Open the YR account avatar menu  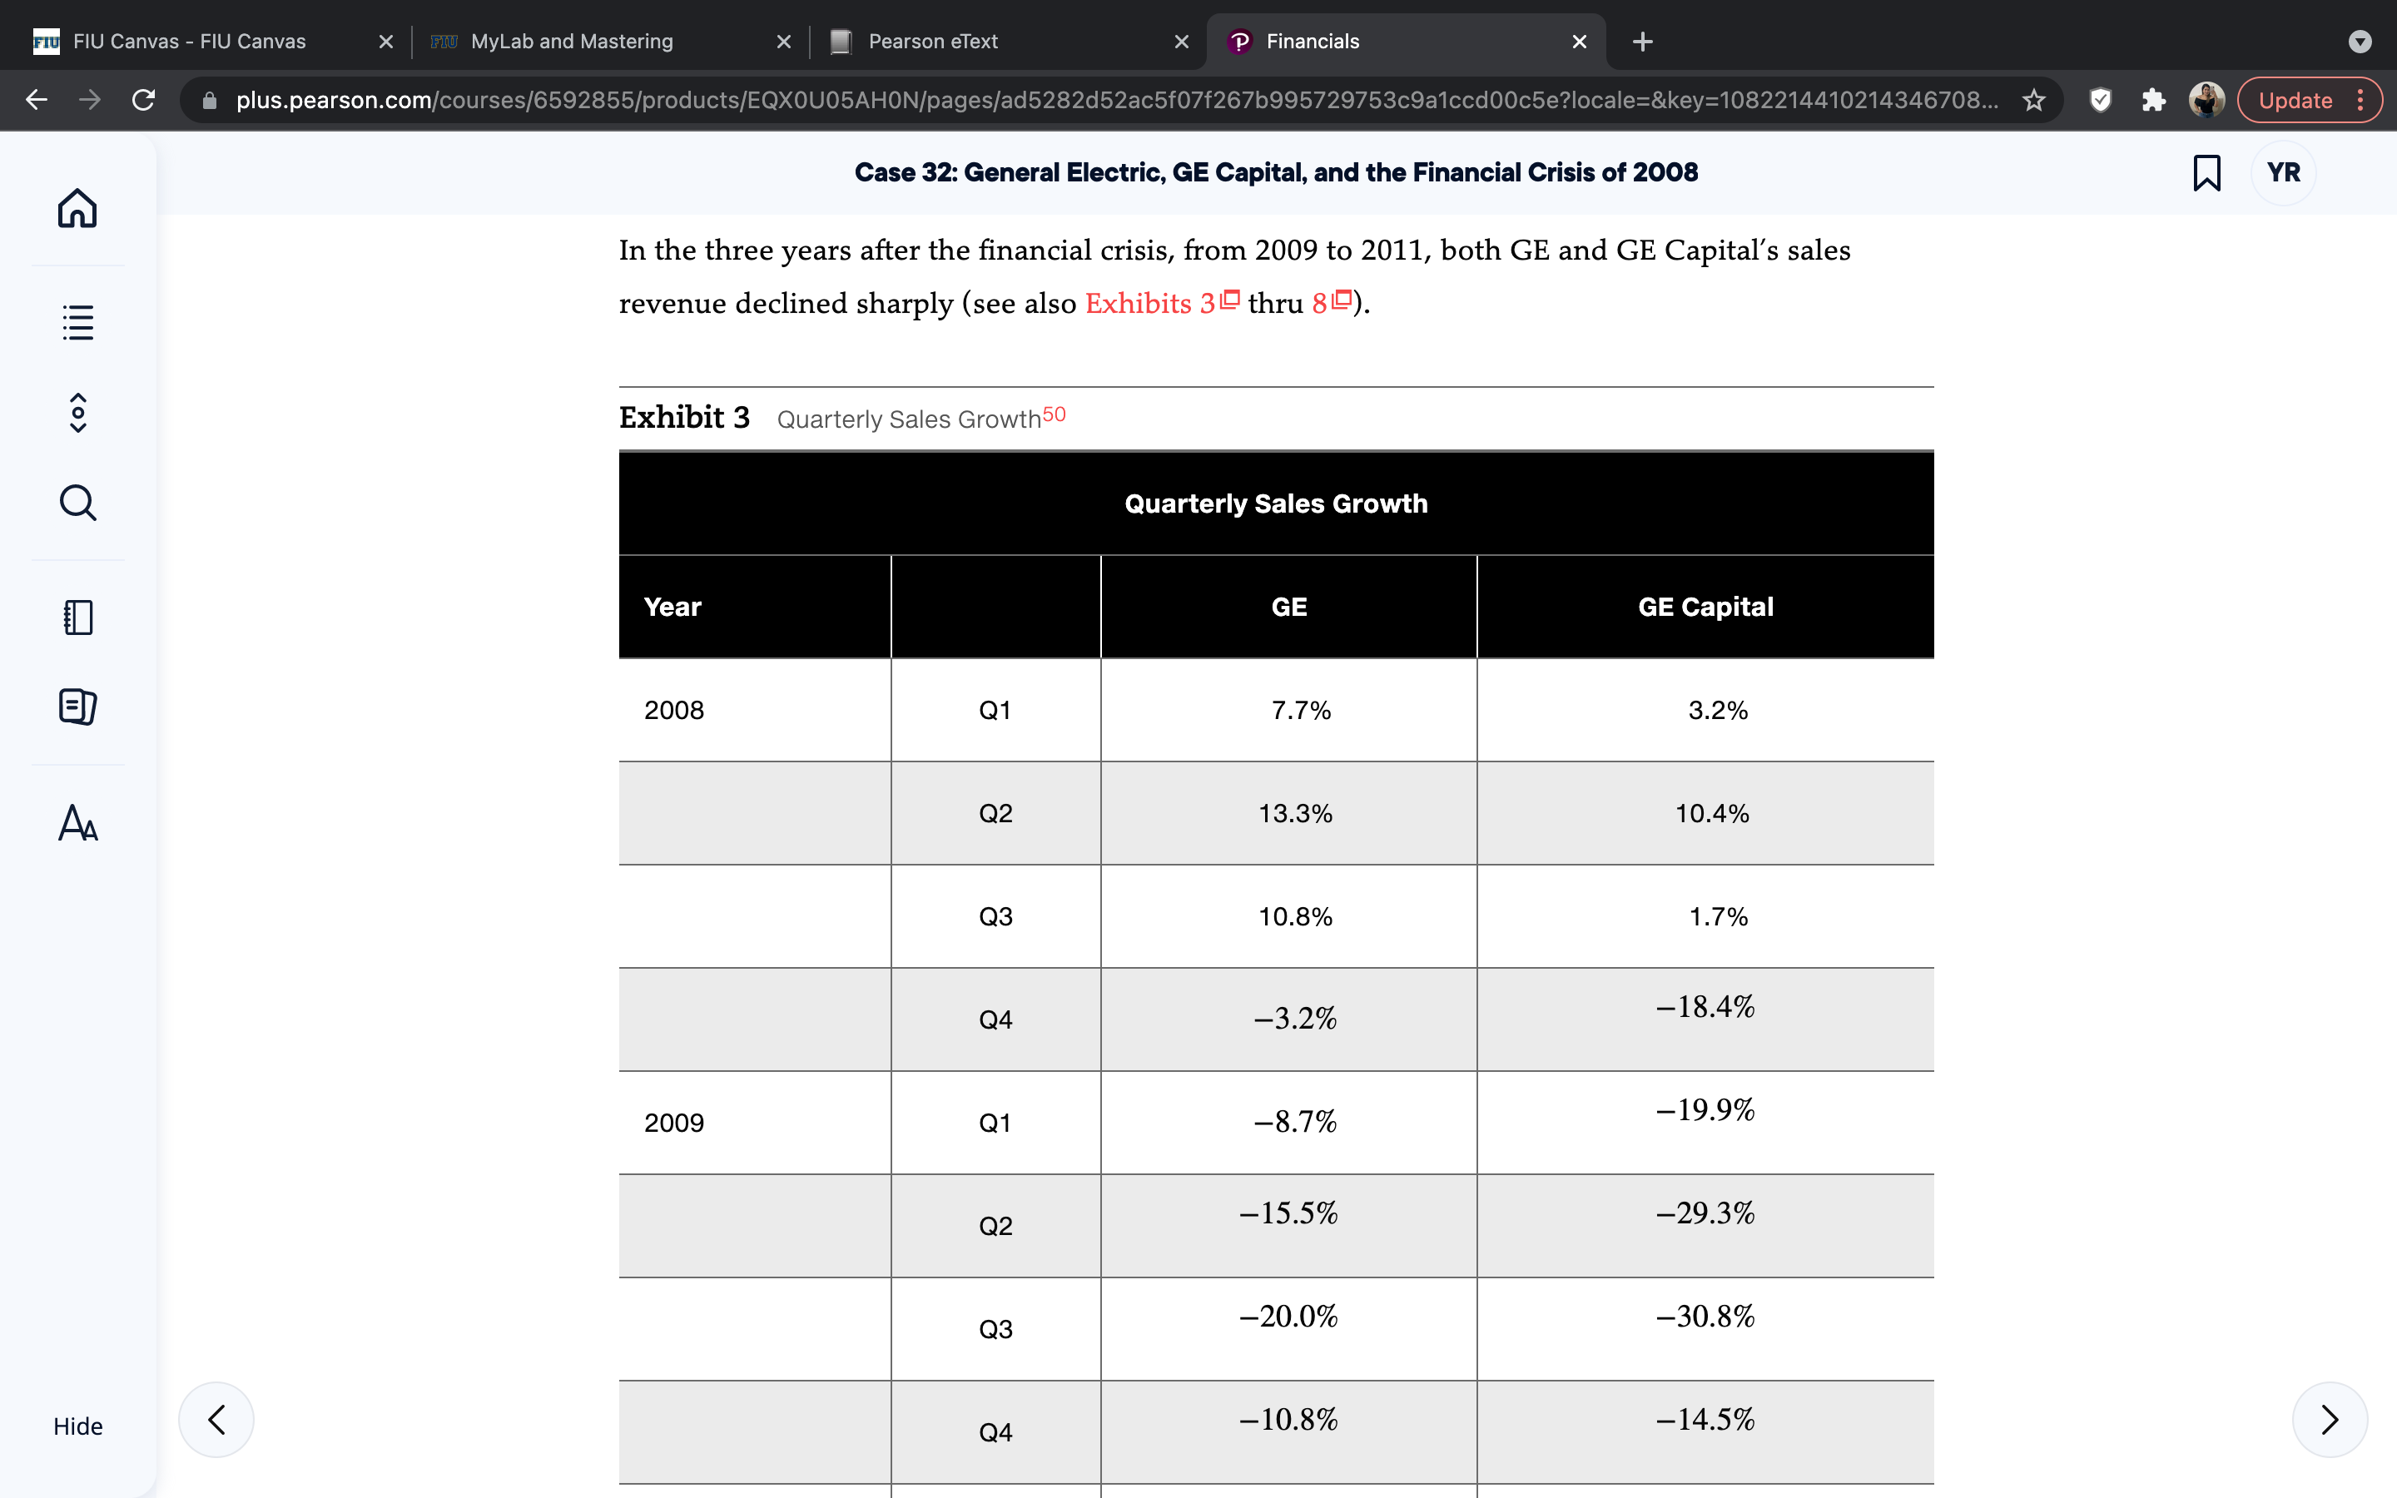tap(2283, 172)
